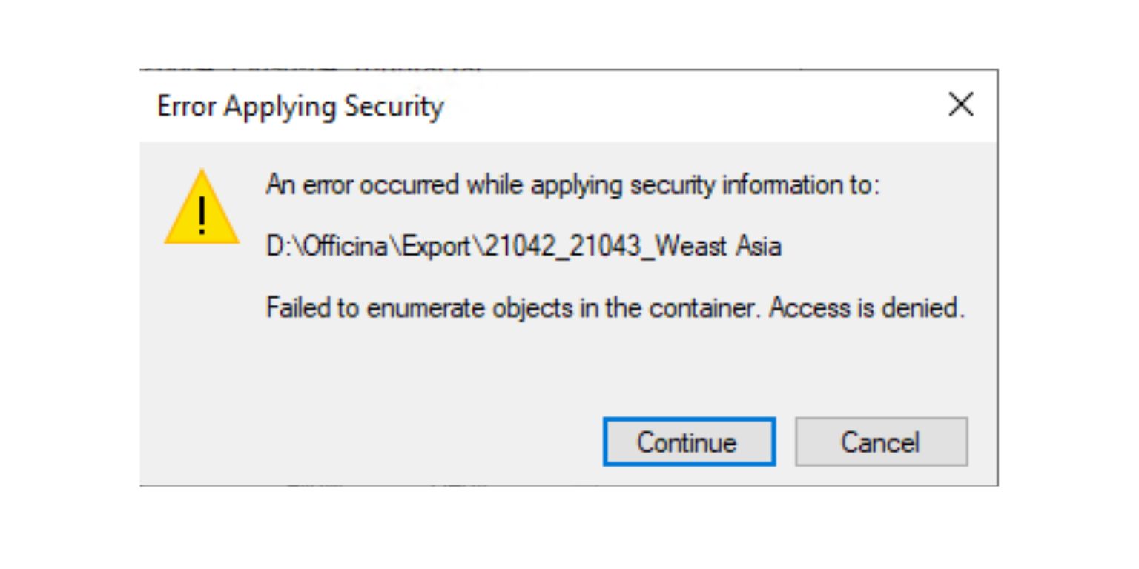The width and height of the screenshot is (1139, 569).
Task: Click the 21042_21043_Weast Asia folder name
Action: click(x=630, y=246)
